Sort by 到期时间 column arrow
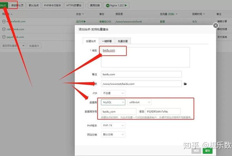 [x=204, y=14]
